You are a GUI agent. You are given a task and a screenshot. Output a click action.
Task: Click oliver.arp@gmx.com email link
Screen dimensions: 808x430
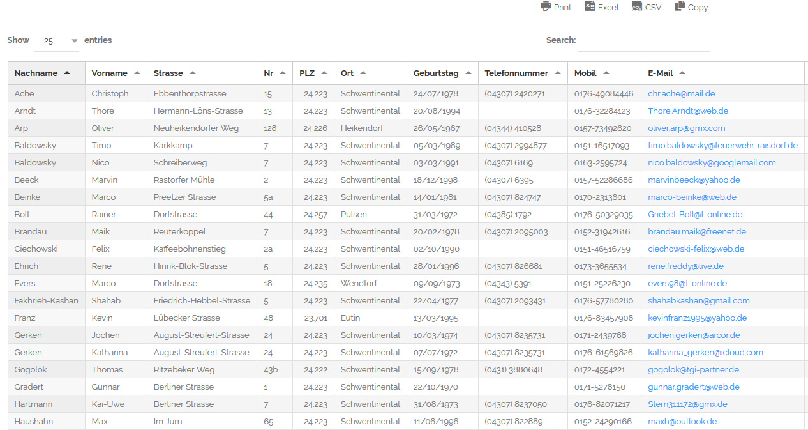(x=686, y=128)
